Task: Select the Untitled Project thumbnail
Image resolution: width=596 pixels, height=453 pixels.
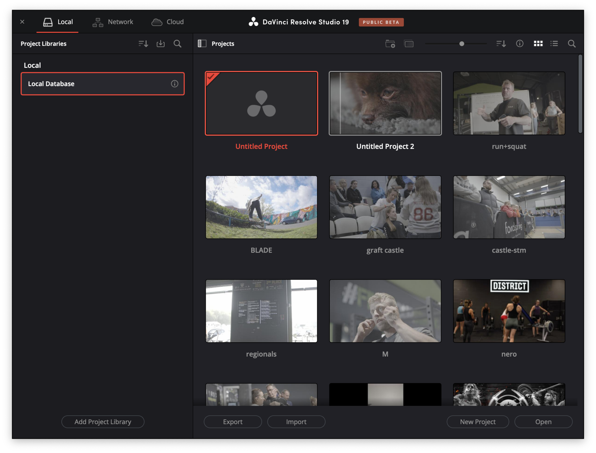Action: 261,103
